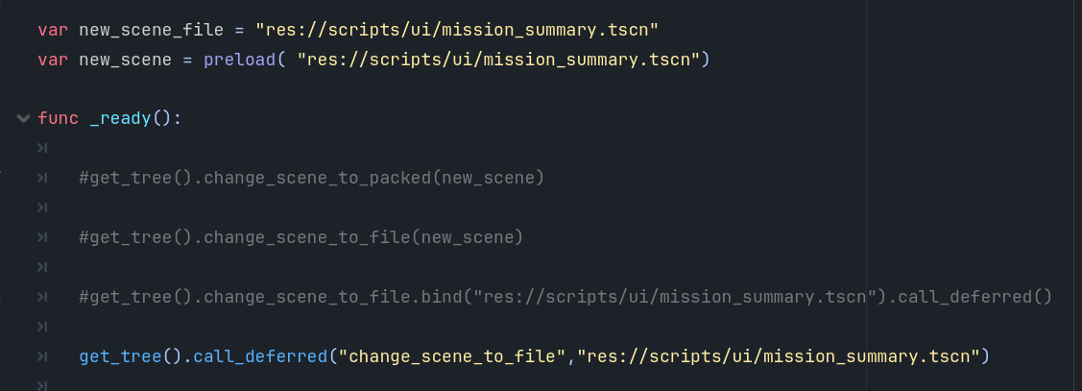Screen dimensions: 1082x391
Task: Click the commented change_scene_to_packed line
Action: click(x=312, y=179)
